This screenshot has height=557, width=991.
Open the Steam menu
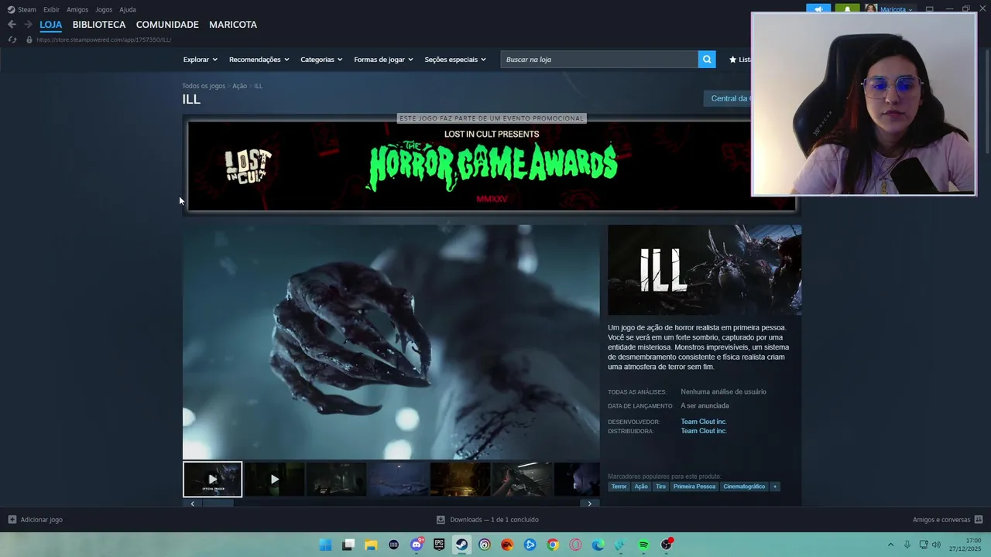coord(22,9)
